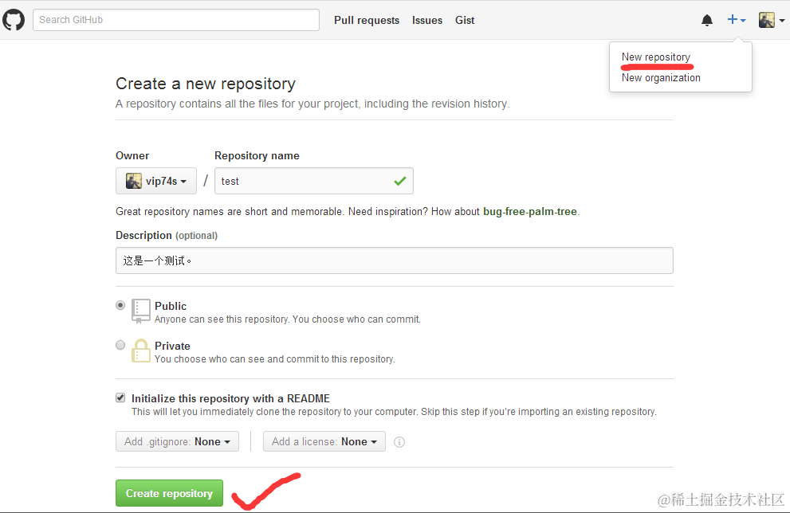Click the 'Initialize this repository with a README' label
Image resolution: width=790 pixels, height=513 pixels.
230,398
